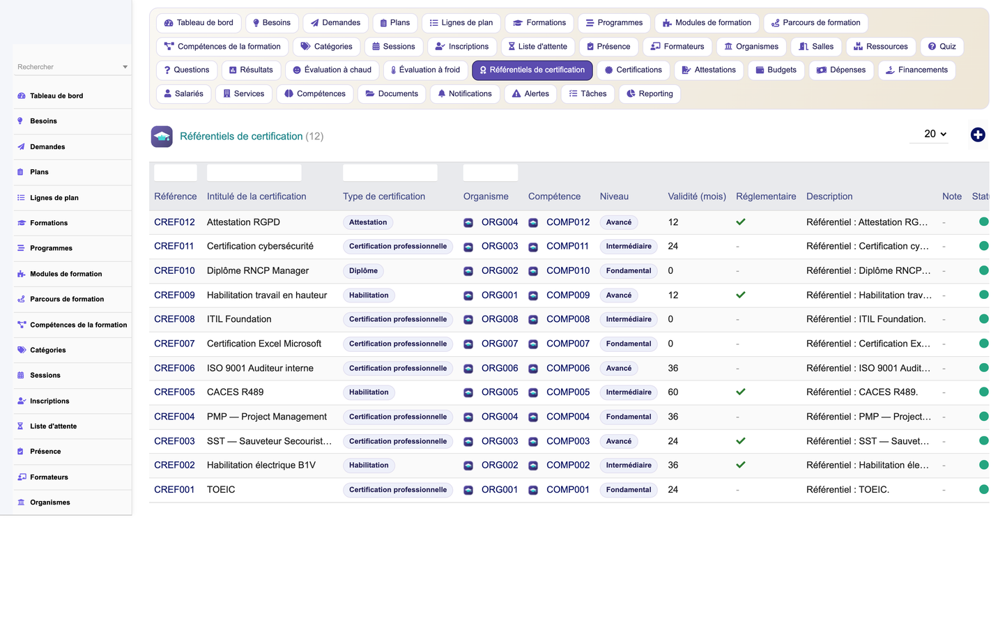Click the Demandes paper-plane icon in sidebar
The height and width of the screenshot is (623, 1007).
click(21, 147)
